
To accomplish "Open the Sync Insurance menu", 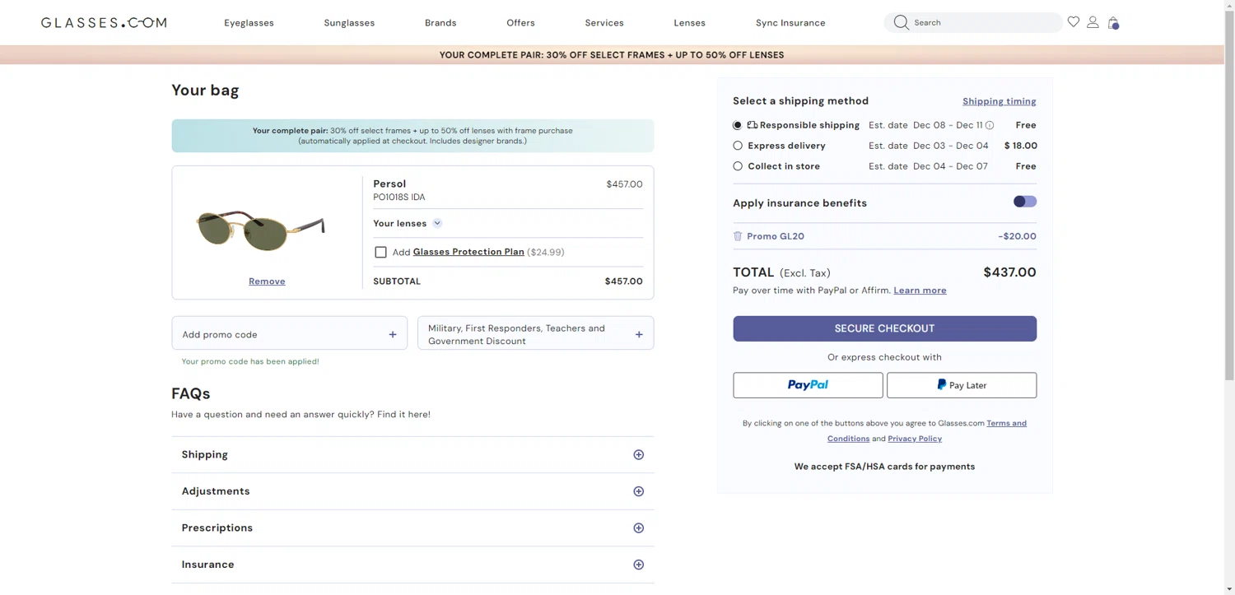I will 790,23.
